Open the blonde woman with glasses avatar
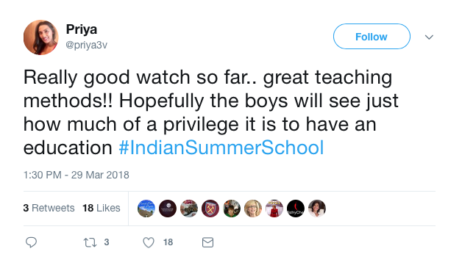Screen dimensions: 462x268 253,209
